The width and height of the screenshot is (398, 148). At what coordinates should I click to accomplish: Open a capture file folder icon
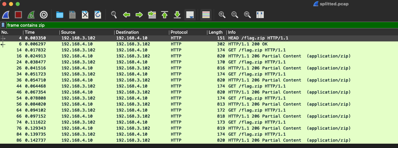click(60, 15)
